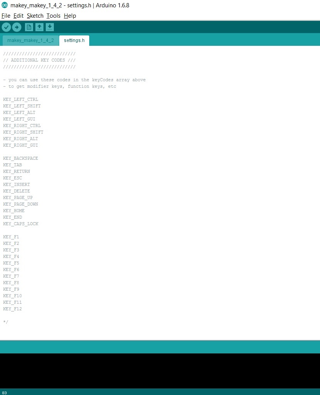Open the Edit menu
The height and width of the screenshot is (395, 320).
tap(18, 16)
